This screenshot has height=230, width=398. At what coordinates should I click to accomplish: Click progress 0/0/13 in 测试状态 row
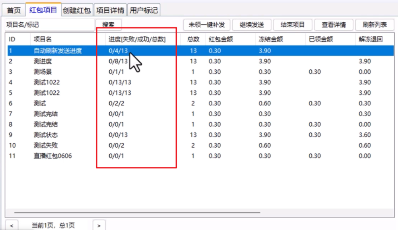coord(118,134)
